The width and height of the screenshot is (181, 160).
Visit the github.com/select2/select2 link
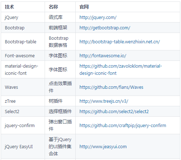coord(114,112)
